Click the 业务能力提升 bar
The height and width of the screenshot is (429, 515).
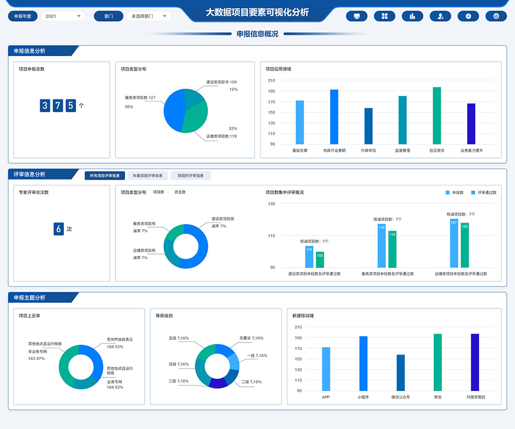[x=471, y=124]
